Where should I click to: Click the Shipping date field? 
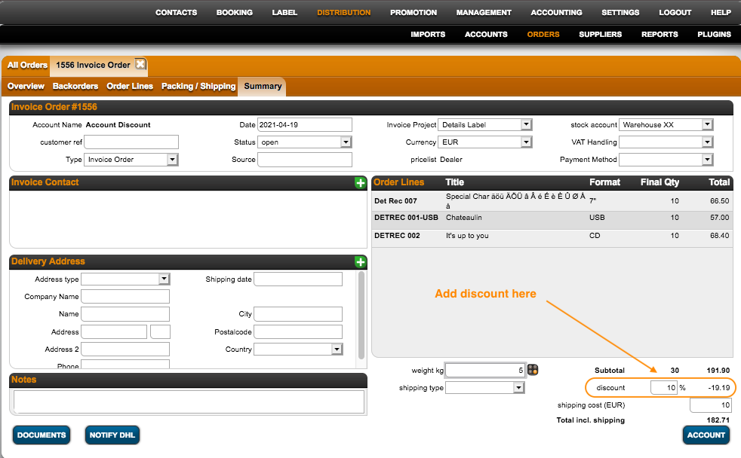tap(298, 279)
